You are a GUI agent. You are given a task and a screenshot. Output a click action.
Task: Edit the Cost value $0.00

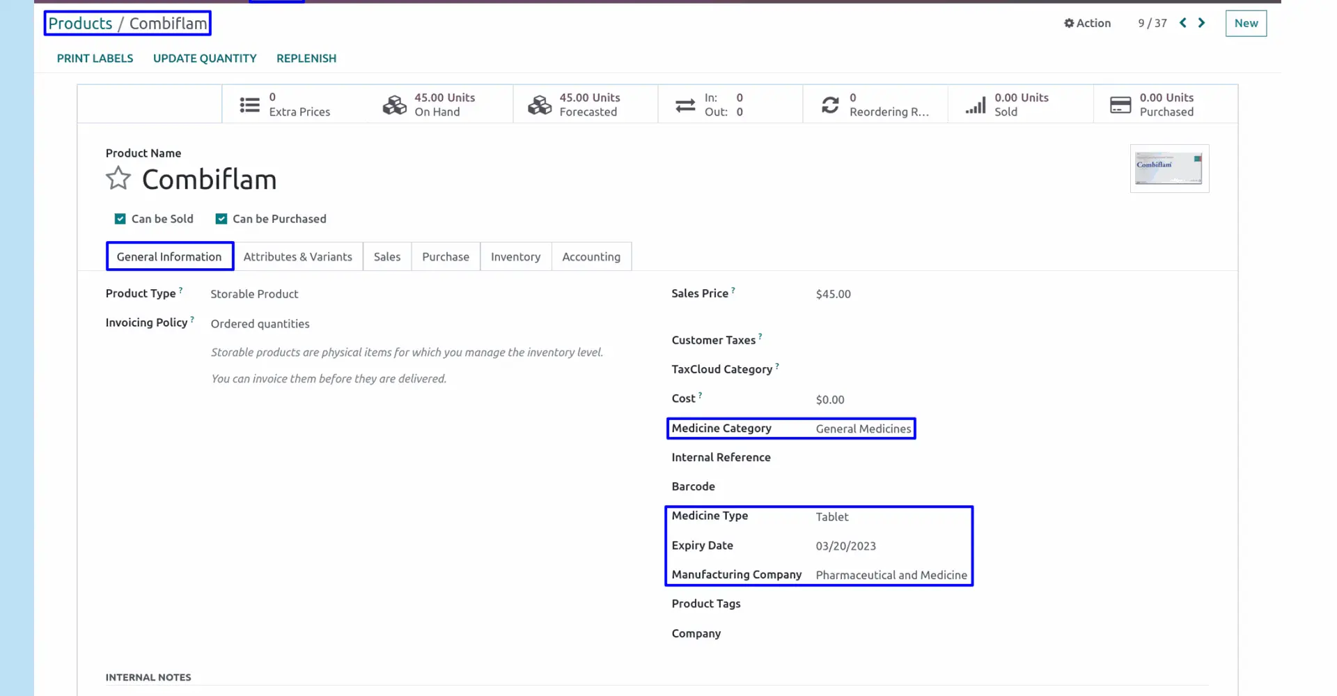(x=830, y=400)
